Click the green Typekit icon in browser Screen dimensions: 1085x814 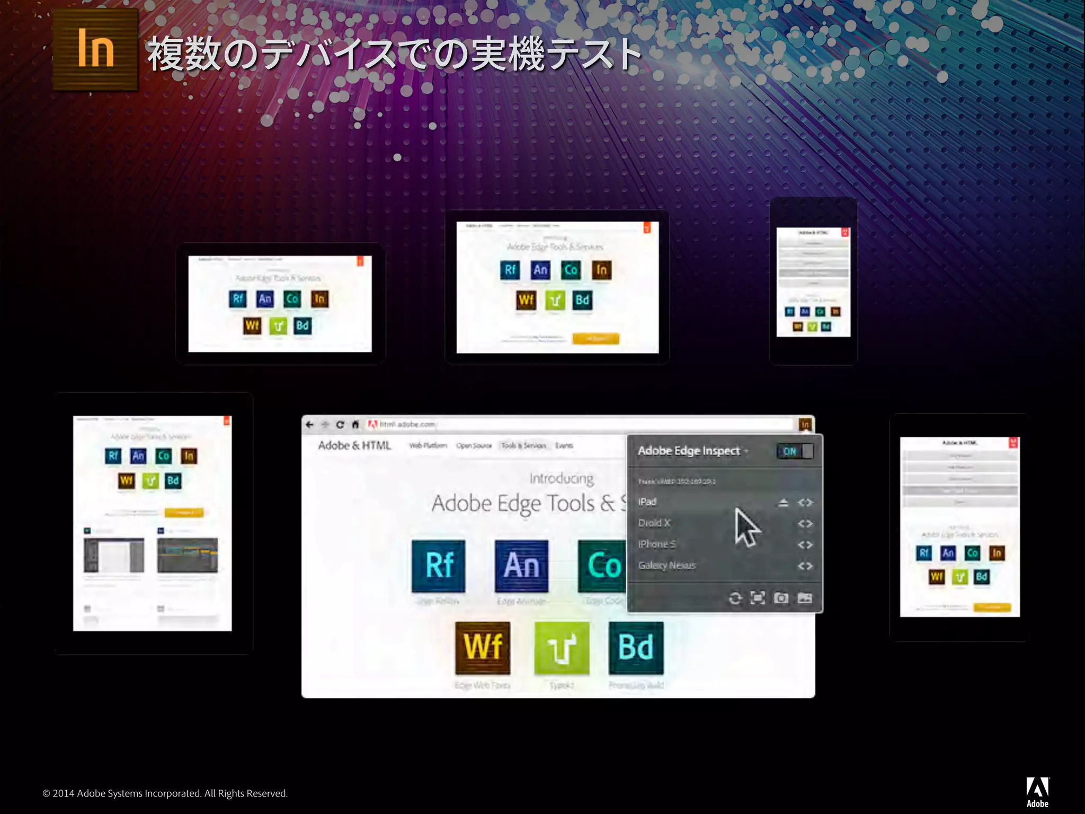pos(562,648)
